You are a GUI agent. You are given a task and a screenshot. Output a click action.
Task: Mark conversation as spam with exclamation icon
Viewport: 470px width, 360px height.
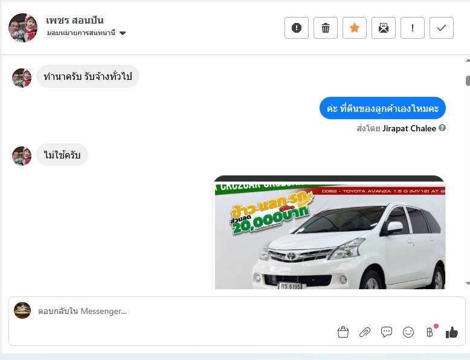[297, 28]
